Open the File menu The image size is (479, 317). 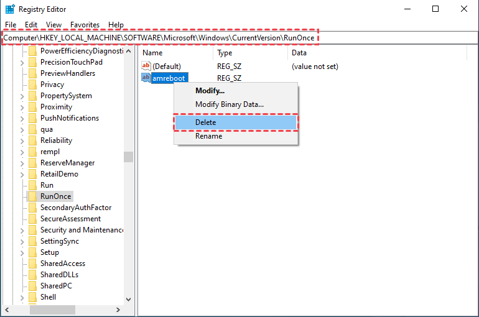(x=11, y=25)
